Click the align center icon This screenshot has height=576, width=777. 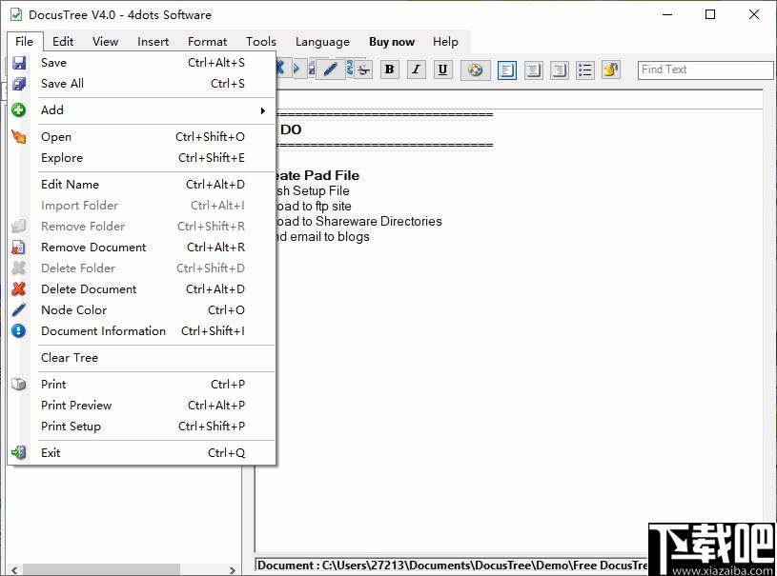(533, 70)
